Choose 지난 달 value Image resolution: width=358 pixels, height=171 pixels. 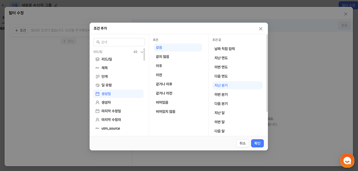pos(237,113)
